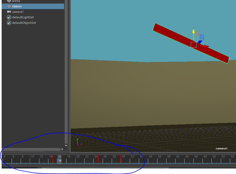Jump to frame 40 on the timeline
This screenshot has height=174, width=236.
coord(169,156)
